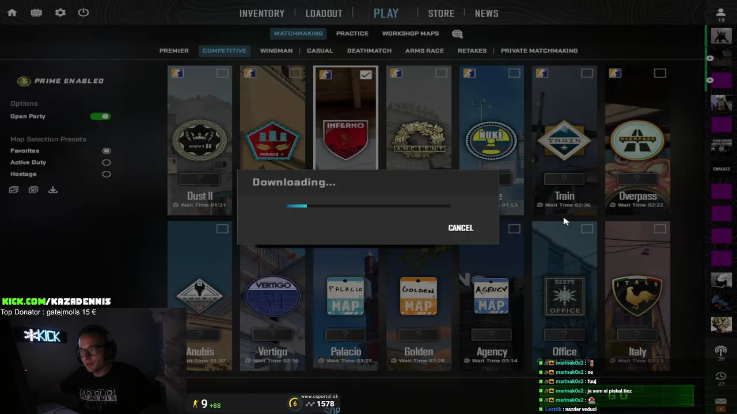
Task: Select the Hostage preset radio button
Action: 107,174
